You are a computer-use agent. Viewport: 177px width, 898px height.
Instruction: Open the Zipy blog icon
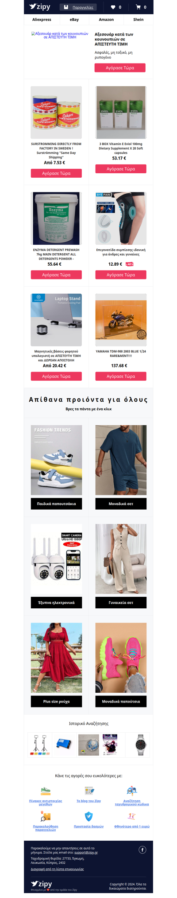point(88,791)
